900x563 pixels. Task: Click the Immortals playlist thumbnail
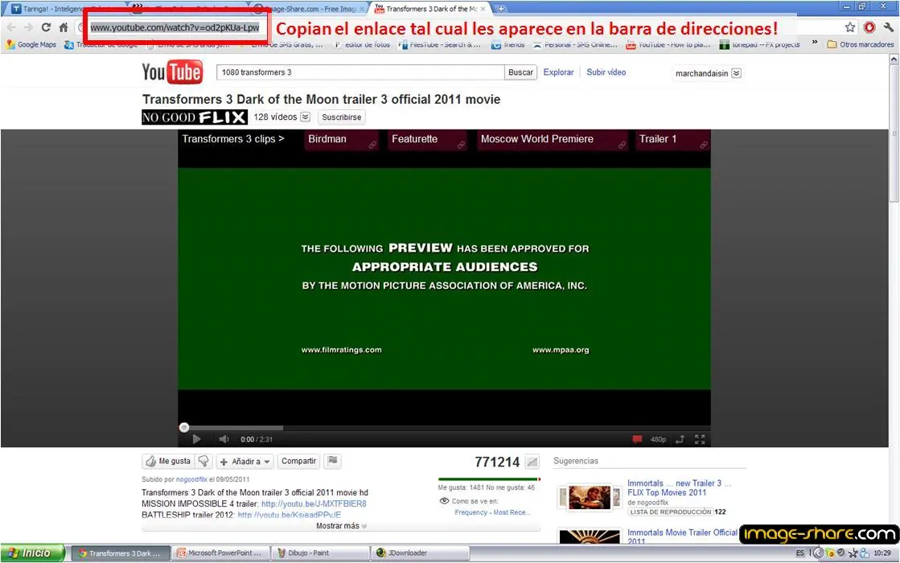click(x=590, y=497)
